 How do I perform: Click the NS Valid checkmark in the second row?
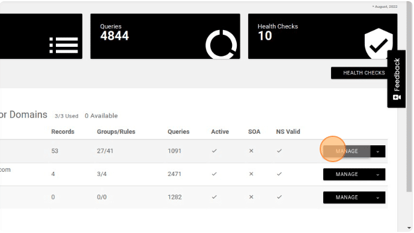tap(279, 174)
